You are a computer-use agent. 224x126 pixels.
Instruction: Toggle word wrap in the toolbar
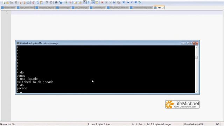[85, 2]
